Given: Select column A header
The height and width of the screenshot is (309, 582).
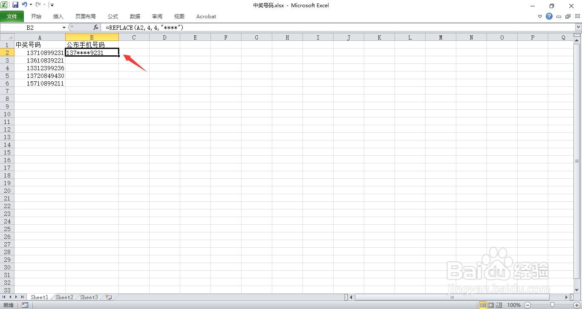Looking at the screenshot, I should coord(40,37).
